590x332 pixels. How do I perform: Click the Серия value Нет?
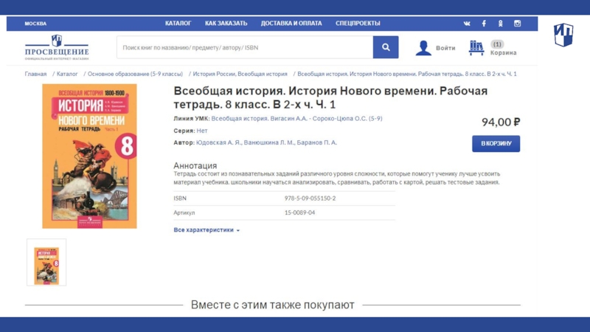pyautogui.click(x=201, y=131)
